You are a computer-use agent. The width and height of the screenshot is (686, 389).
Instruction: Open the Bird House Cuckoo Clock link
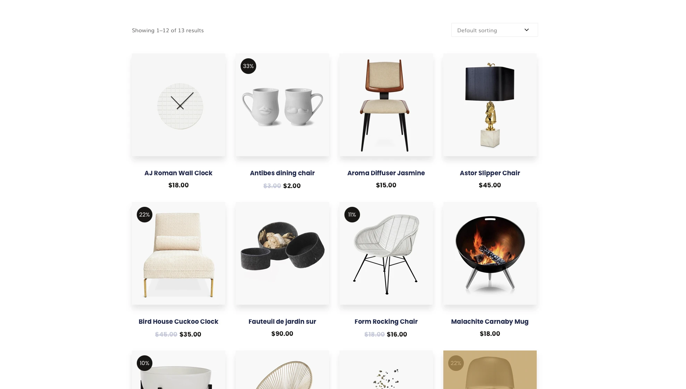coord(178,321)
